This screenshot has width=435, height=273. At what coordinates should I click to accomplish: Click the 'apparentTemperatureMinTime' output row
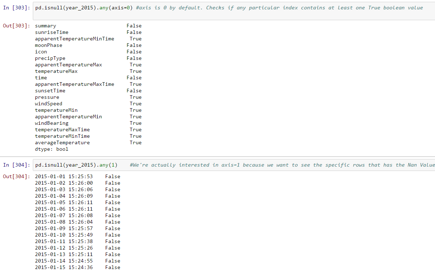point(74,39)
